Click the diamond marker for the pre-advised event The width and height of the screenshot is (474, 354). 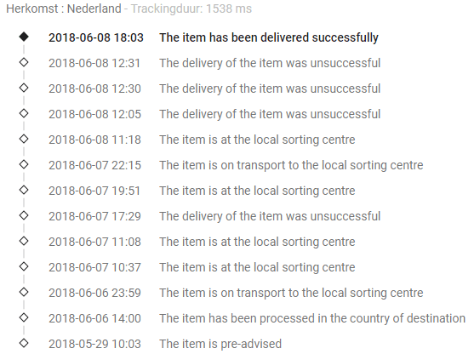coord(24,343)
